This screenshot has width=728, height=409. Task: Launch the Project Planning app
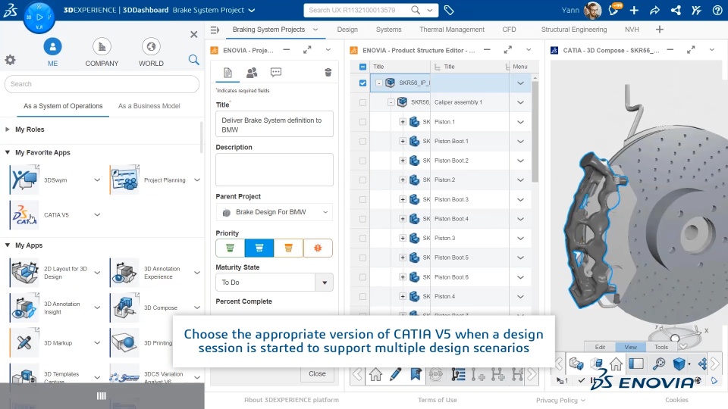124,180
